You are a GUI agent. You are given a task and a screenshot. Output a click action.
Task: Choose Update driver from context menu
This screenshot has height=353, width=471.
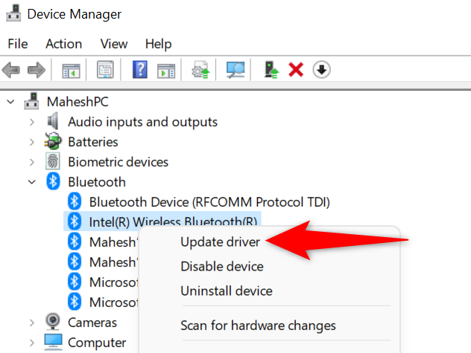(220, 242)
